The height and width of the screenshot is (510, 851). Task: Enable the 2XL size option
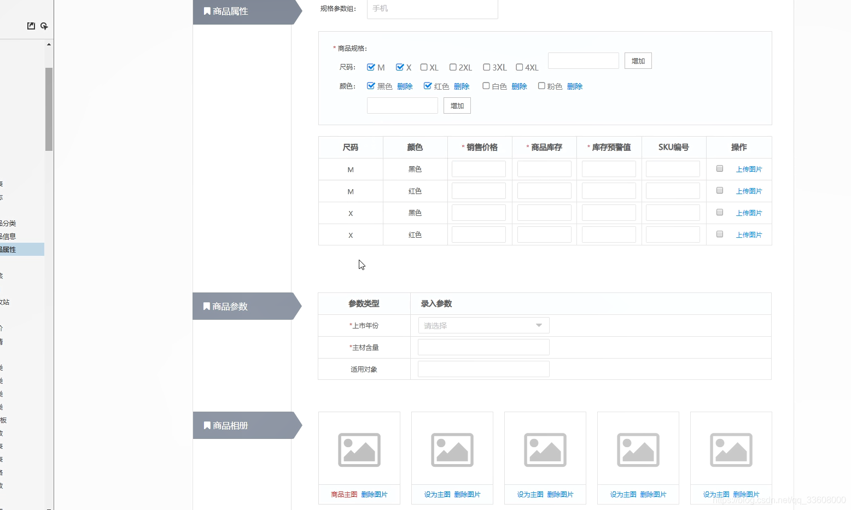click(453, 67)
